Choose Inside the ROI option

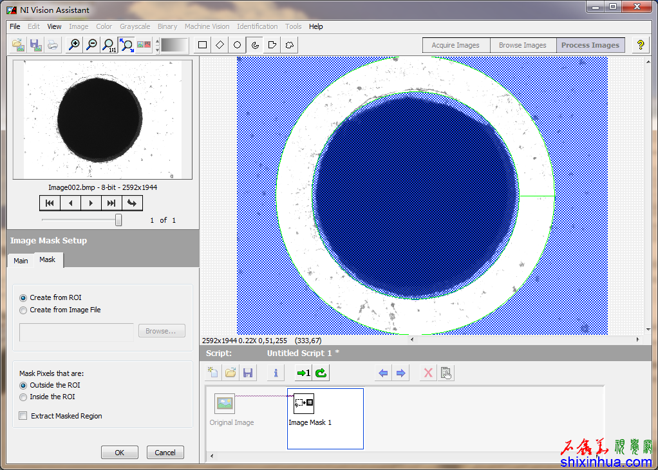(x=24, y=397)
